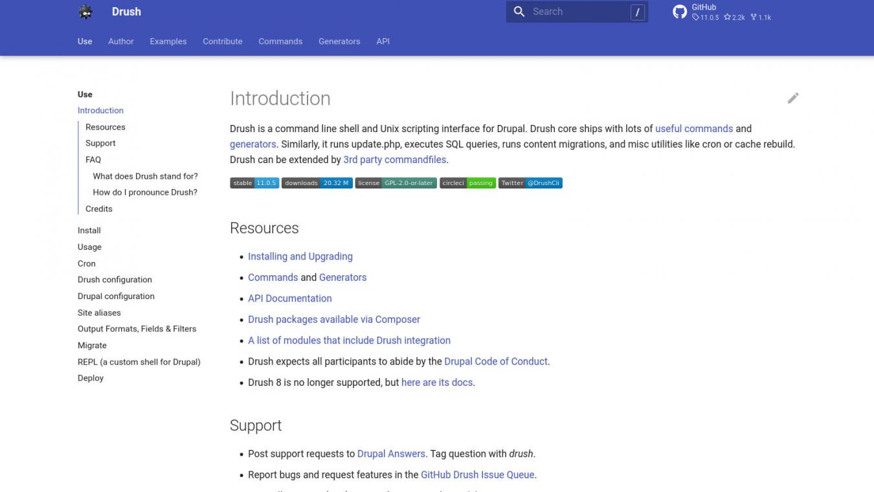This screenshot has height=492, width=874.
Task: Click the Drush logo icon
Action: click(x=85, y=12)
